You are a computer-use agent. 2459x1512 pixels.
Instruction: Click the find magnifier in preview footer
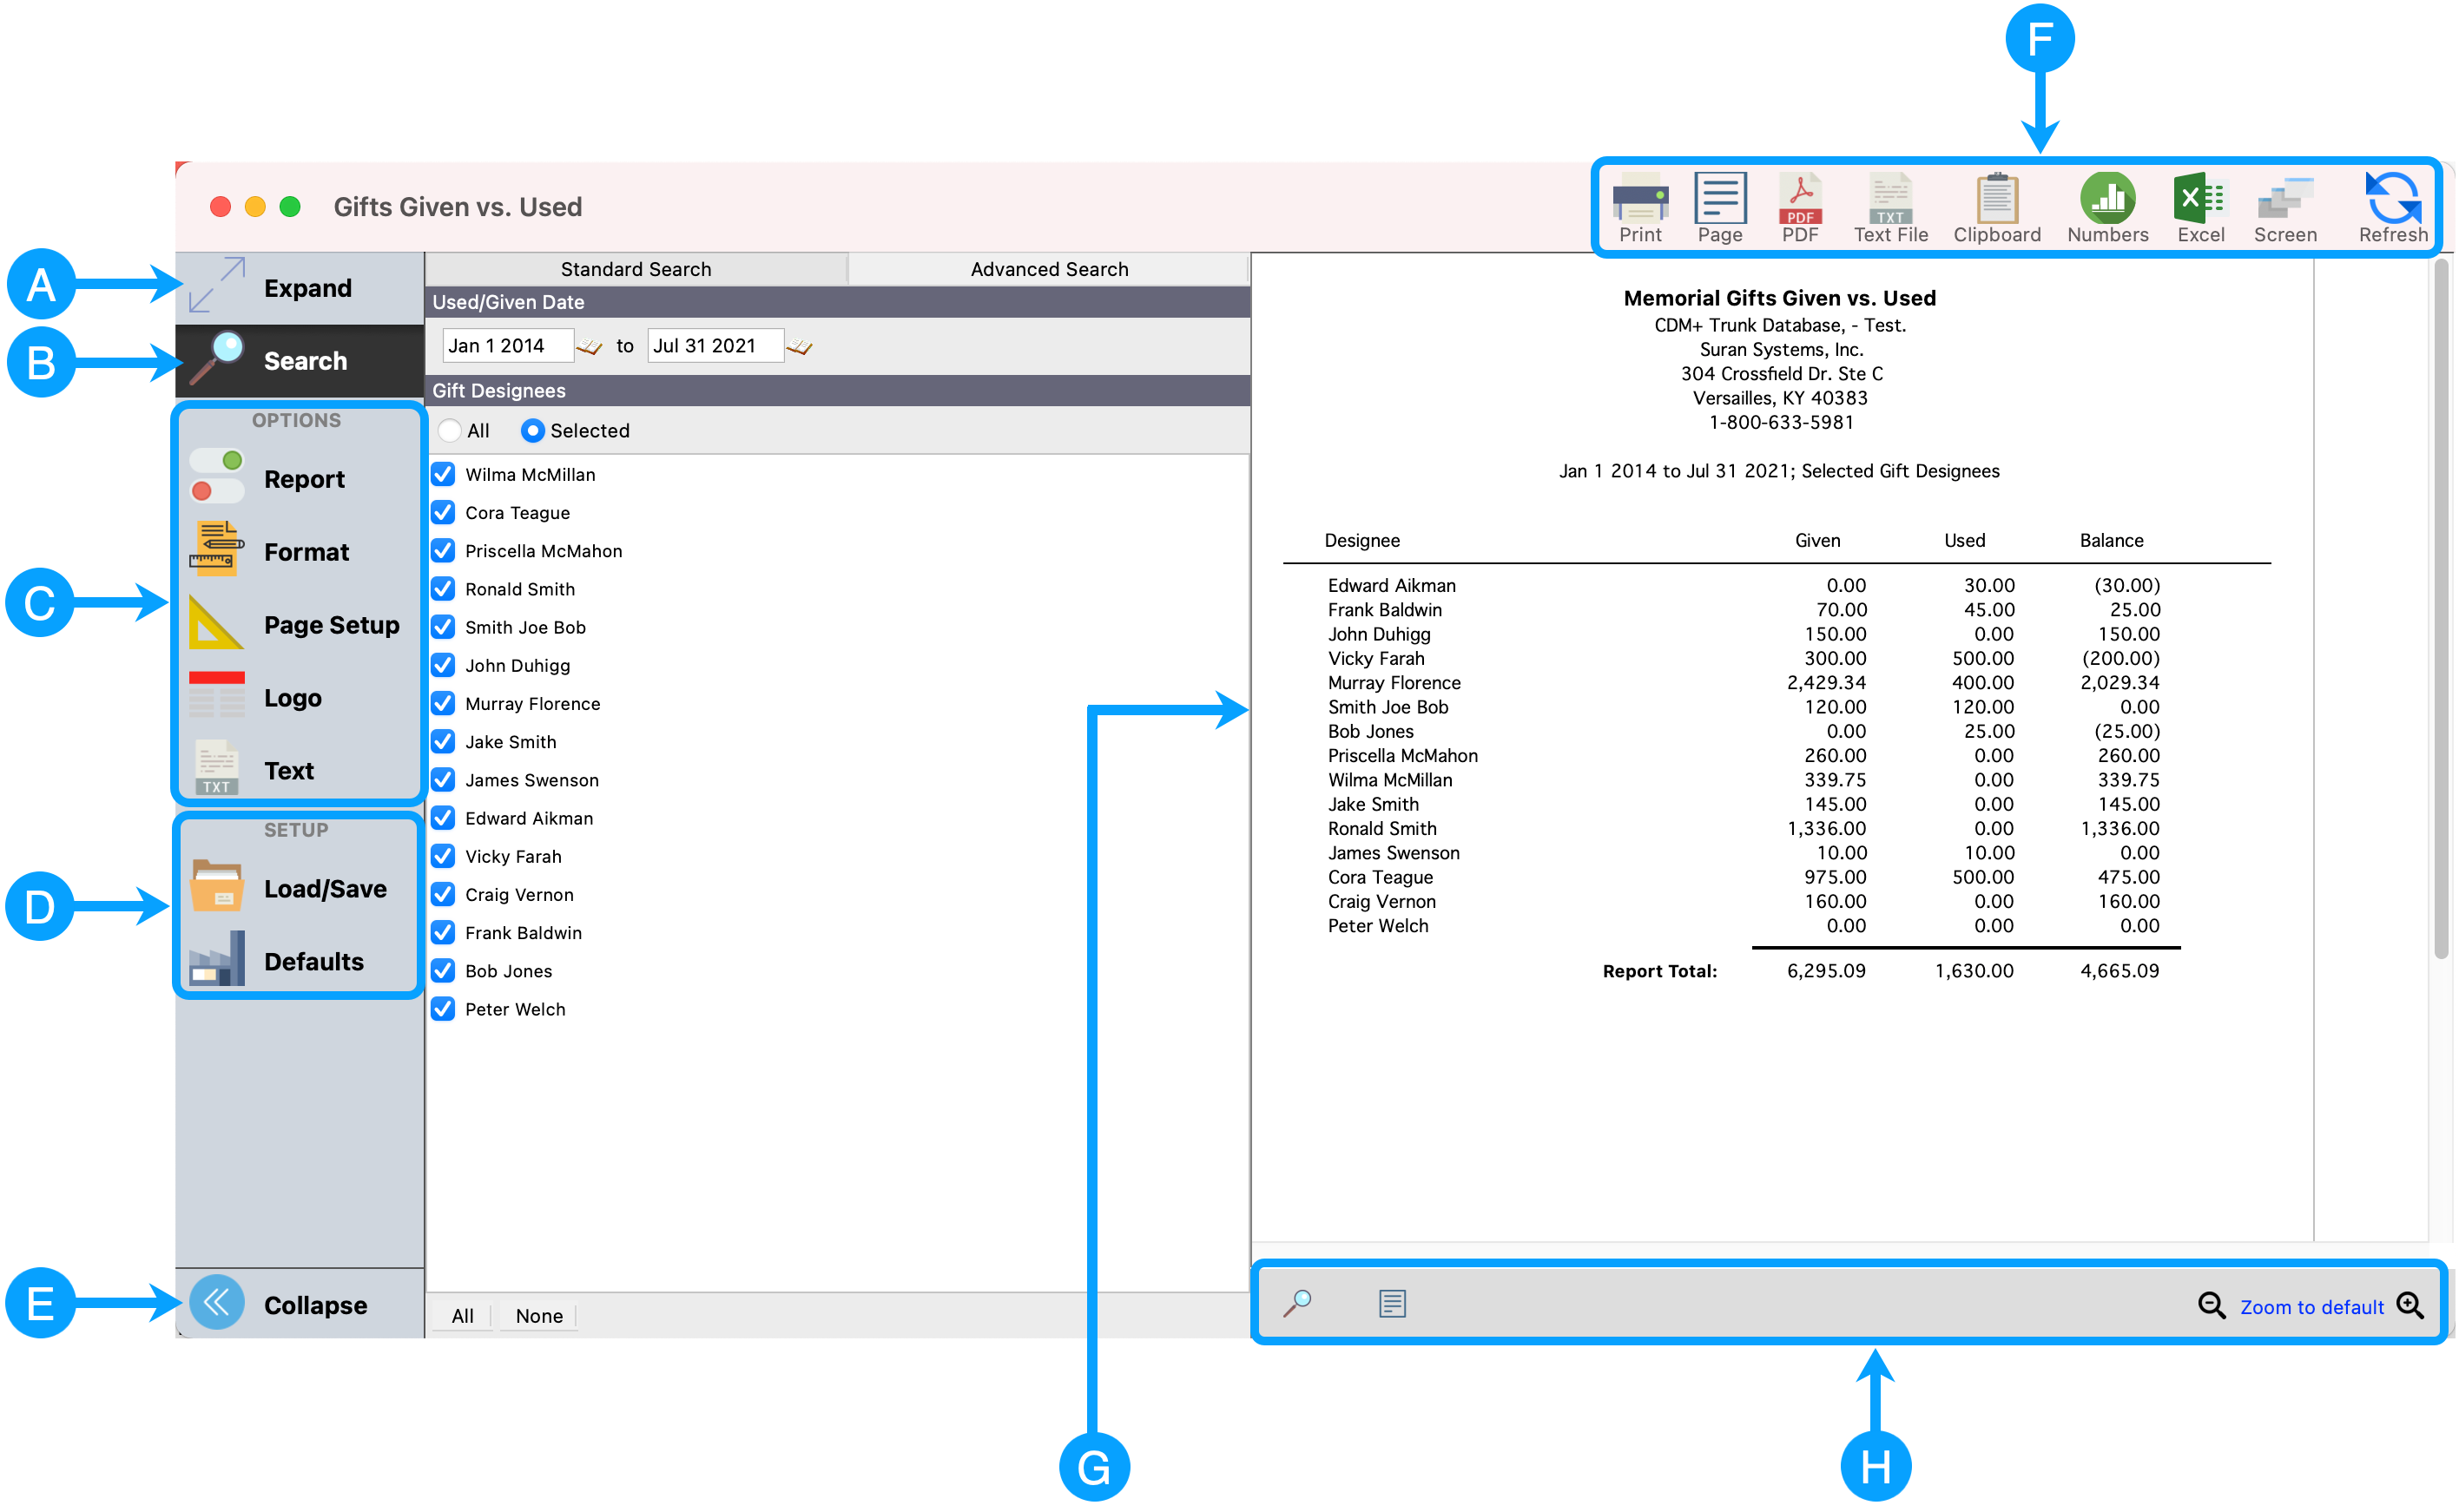[x=1296, y=1303]
